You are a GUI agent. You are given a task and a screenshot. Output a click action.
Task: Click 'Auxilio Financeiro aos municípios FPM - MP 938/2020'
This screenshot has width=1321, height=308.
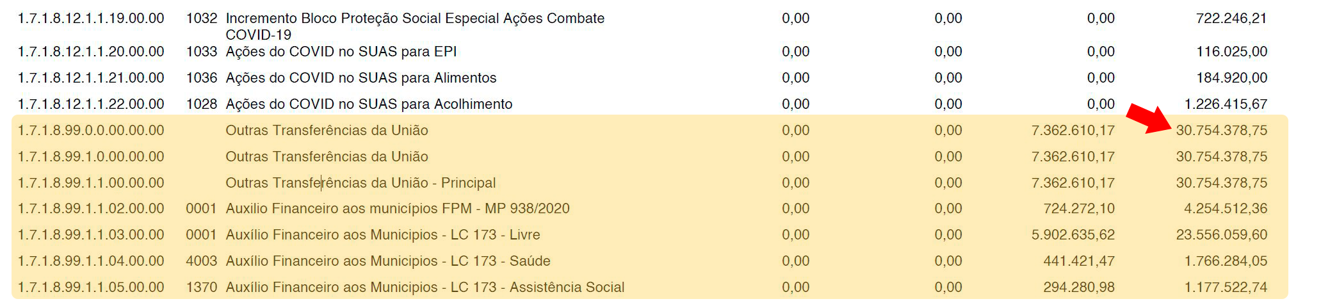tap(398, 209)
